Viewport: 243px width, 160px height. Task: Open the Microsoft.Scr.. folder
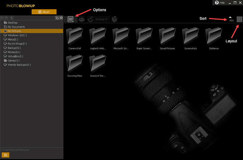121,38
